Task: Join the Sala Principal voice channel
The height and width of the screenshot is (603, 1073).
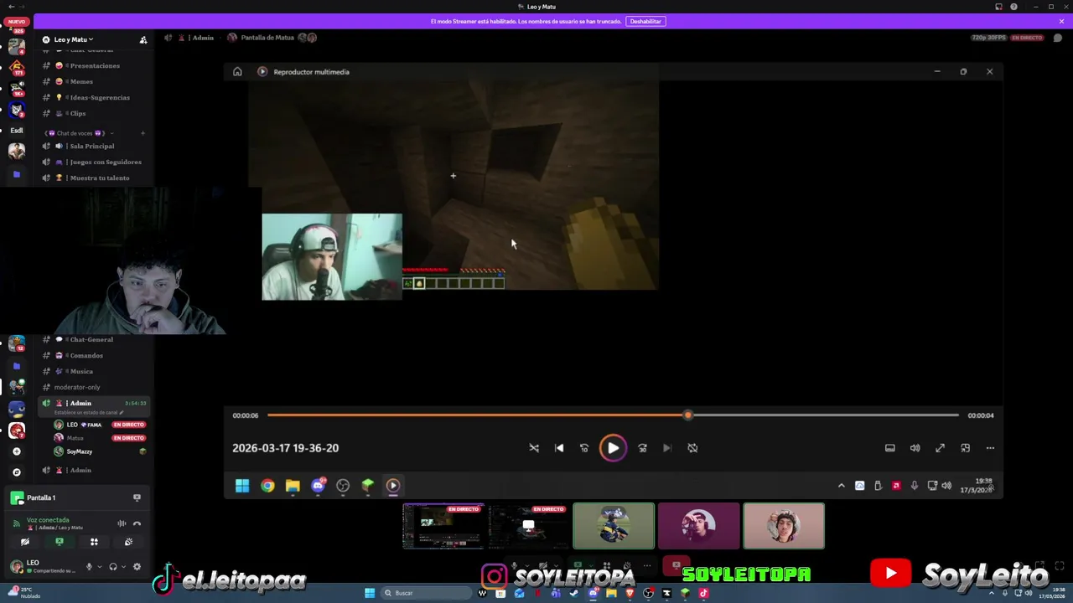Action: 95,146
